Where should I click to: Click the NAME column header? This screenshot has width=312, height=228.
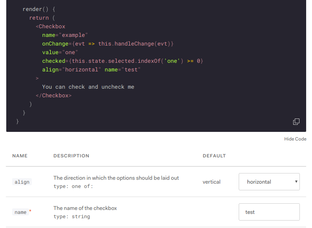click(20, 156)
